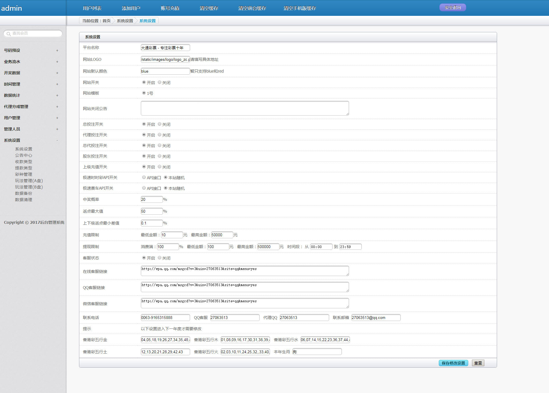The image size is (549, 393).
Task: Open 彩种管理 in sidebar submenu
Action: [24, 174]
